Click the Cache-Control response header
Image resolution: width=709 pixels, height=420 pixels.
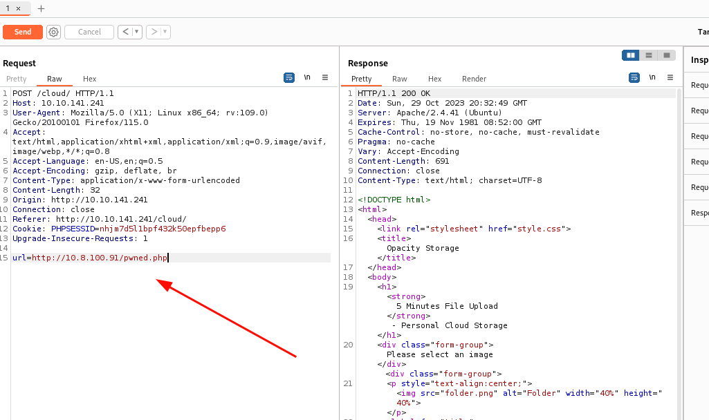pyautogui.click(x=479, y=133)
